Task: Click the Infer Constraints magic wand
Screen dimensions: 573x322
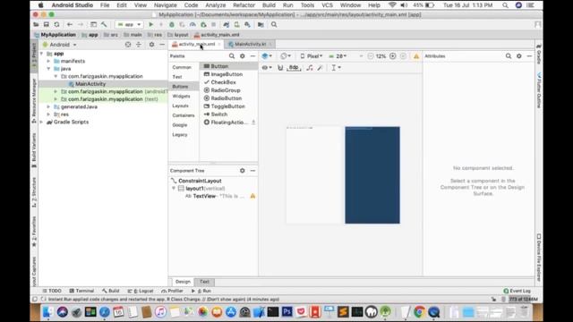Action: [x=321, y=68]
